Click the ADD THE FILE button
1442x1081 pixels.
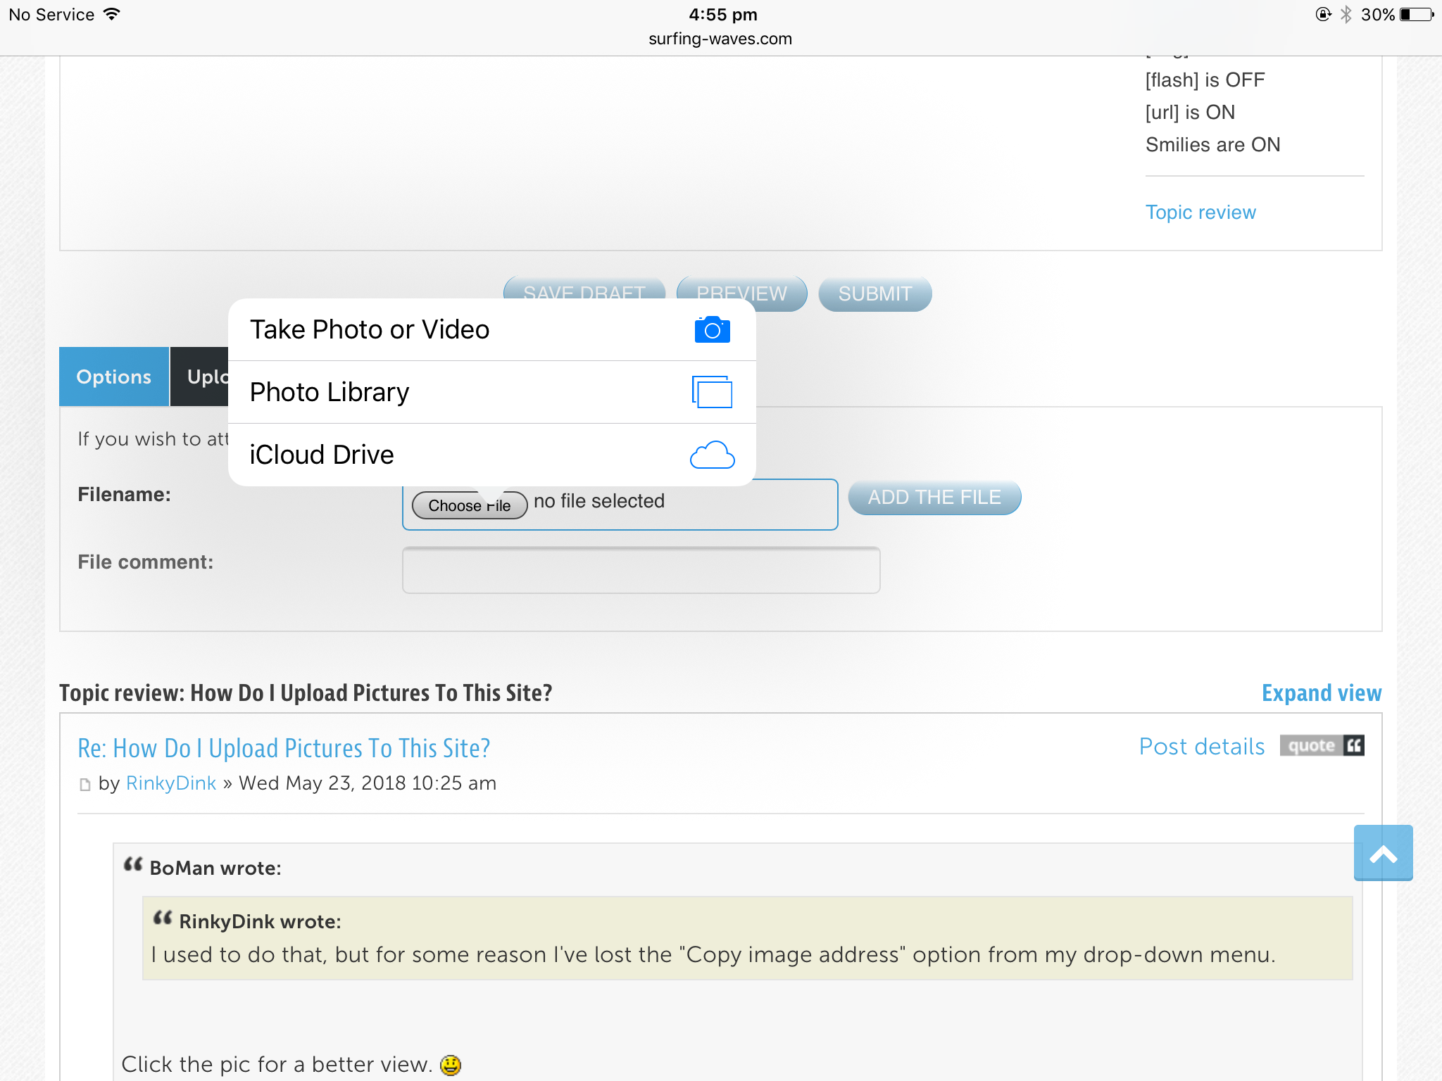pyautogui.click(x=934, y=498)
